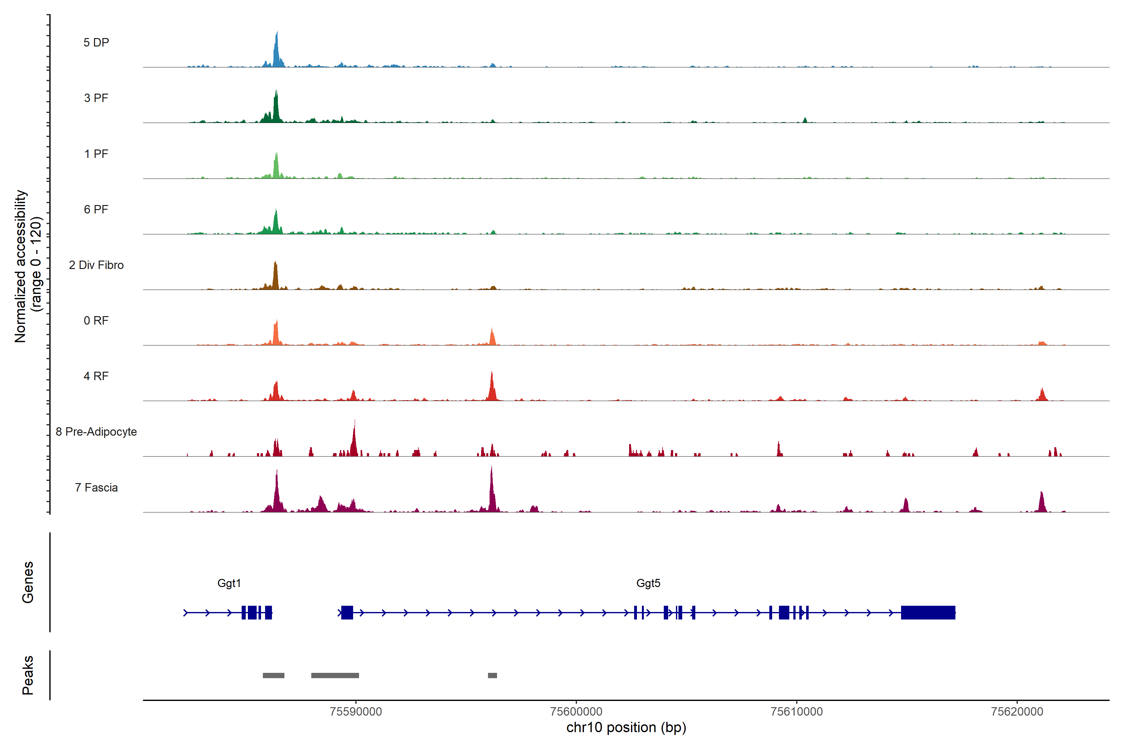Click the Ggt5 gene name

click(x=648, y=583)
